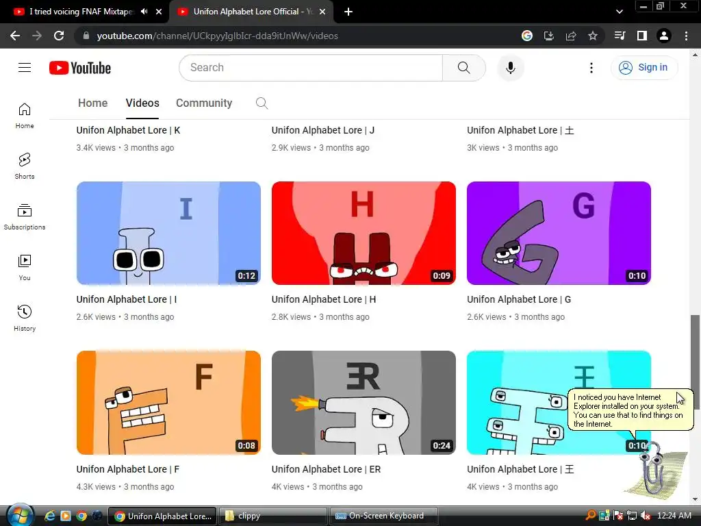Image resolution: width=701 pixels, height=526 pixels.
Task: Launch Chrome from quick launch bar
Action: click(x=81, y=516)
